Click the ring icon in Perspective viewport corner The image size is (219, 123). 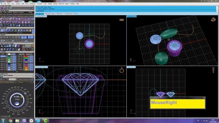[213, 19]
